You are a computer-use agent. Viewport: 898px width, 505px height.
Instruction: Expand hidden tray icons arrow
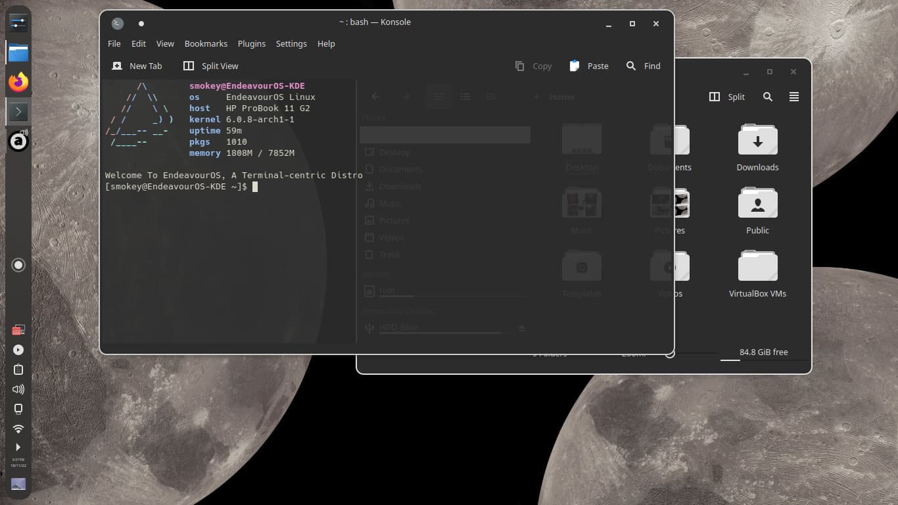18,447
